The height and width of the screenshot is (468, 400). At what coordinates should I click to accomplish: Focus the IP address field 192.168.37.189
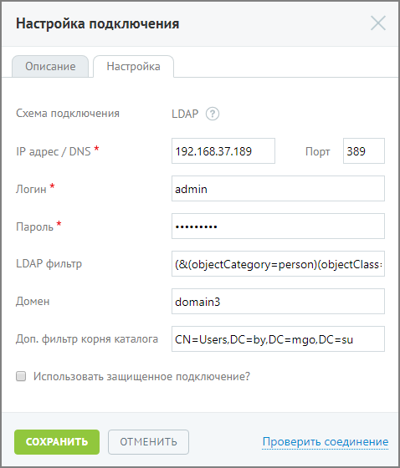[223, 150]
